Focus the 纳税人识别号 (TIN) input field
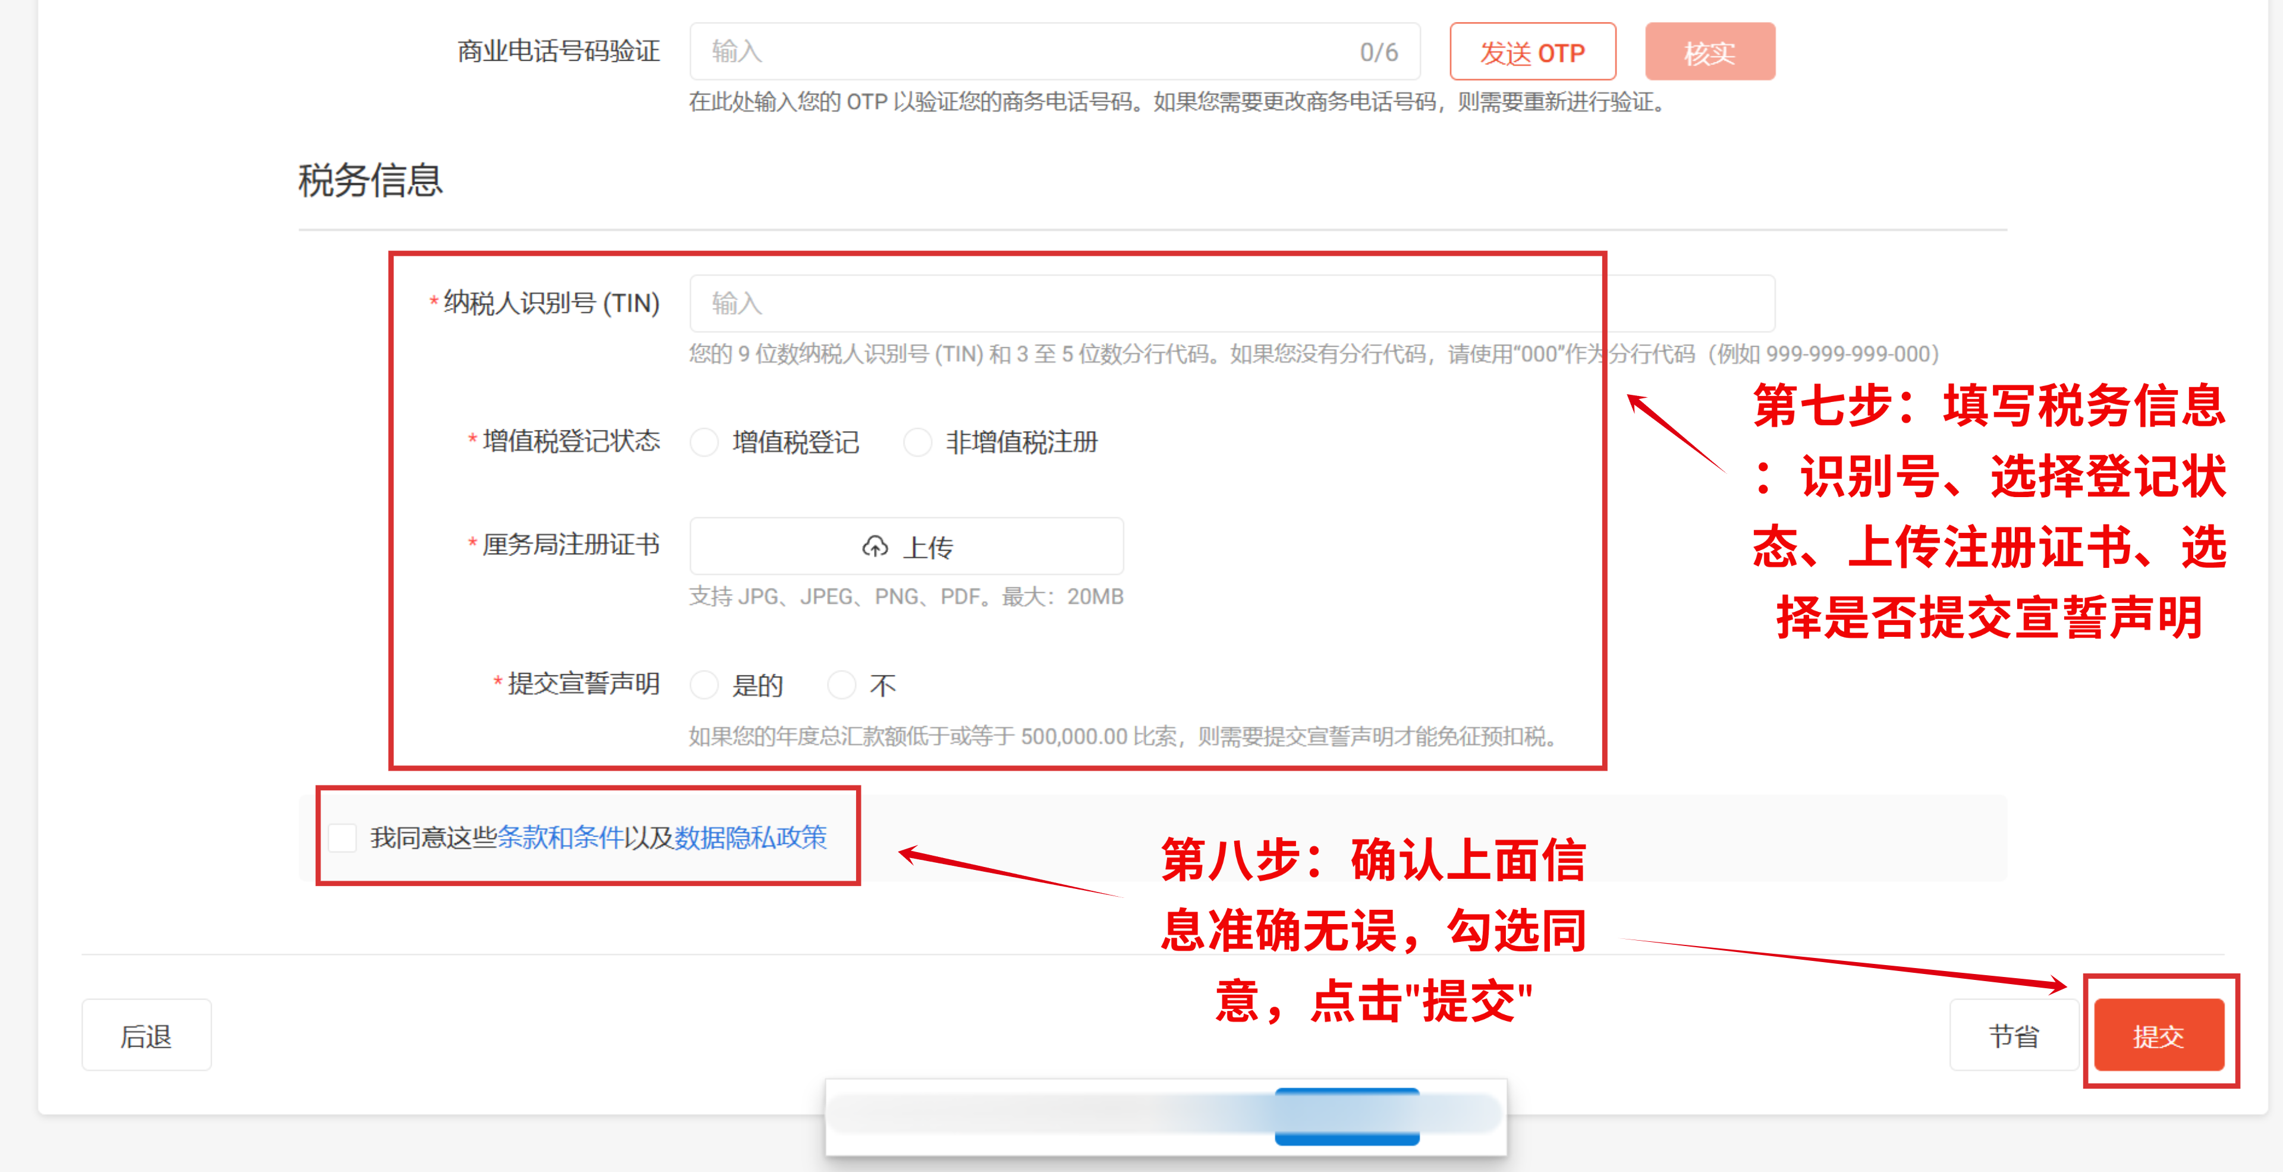2283x1172 pixels. [x=1232, y=303]
